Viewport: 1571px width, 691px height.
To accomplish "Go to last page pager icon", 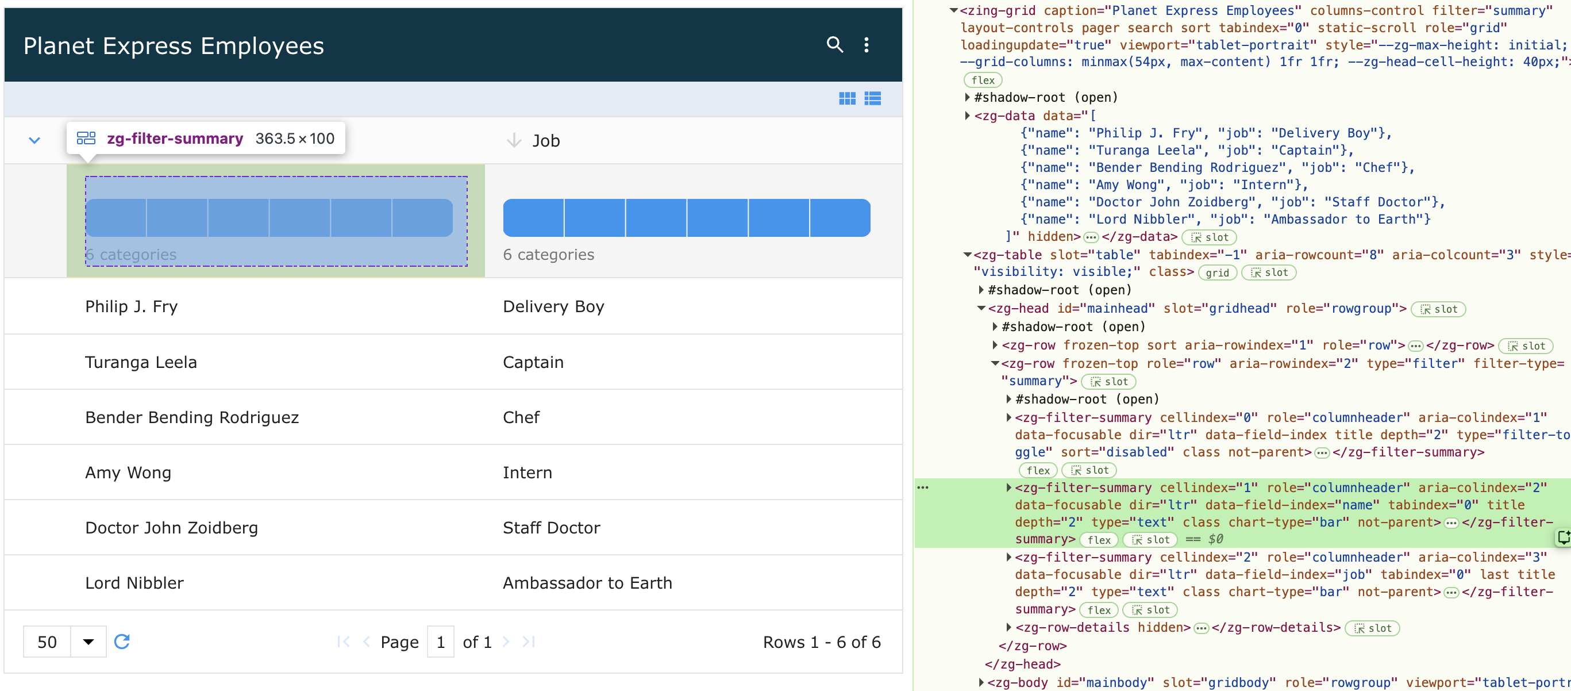I will click(x=529, y=642).
